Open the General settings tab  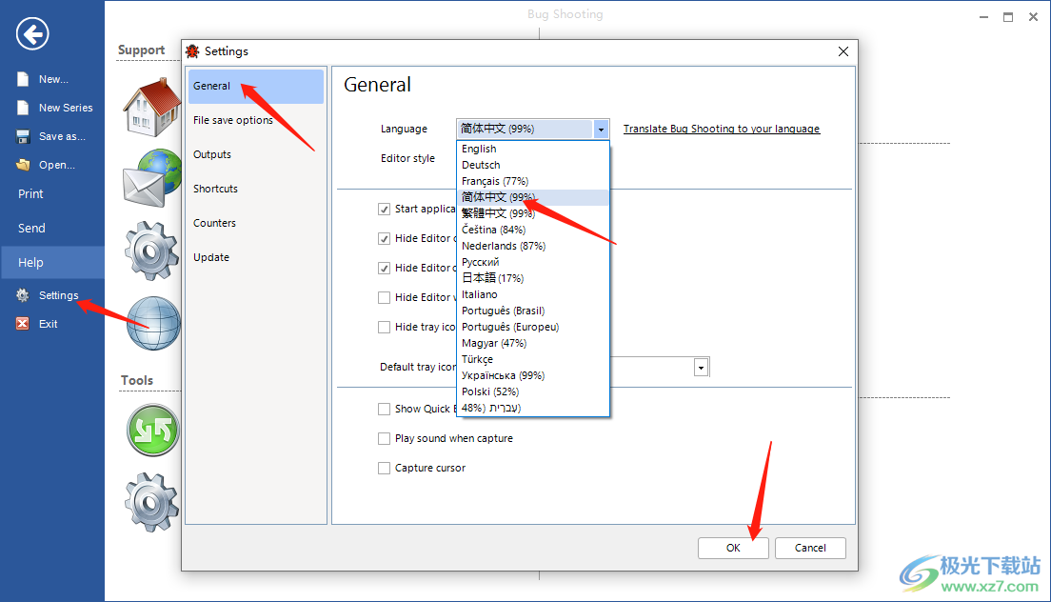(x=256, y=86)
